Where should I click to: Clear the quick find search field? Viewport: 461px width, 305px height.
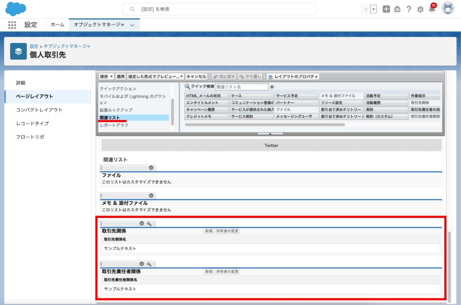272,87
